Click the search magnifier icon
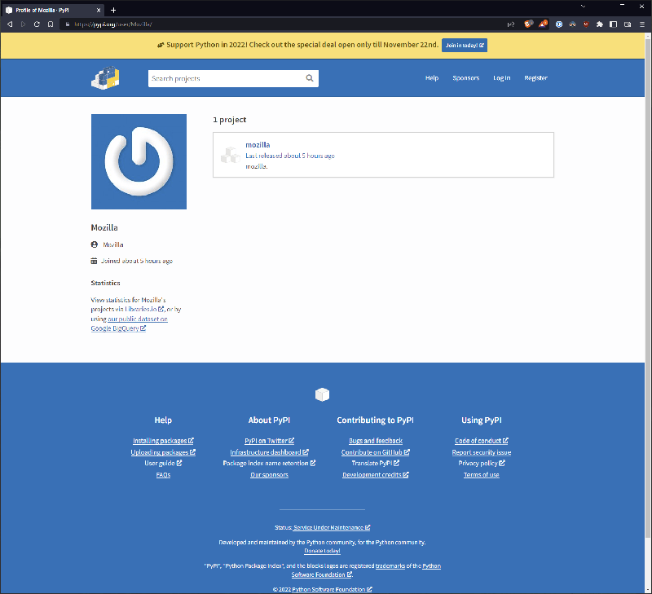 pyautogui.click(x=310, y=78)
